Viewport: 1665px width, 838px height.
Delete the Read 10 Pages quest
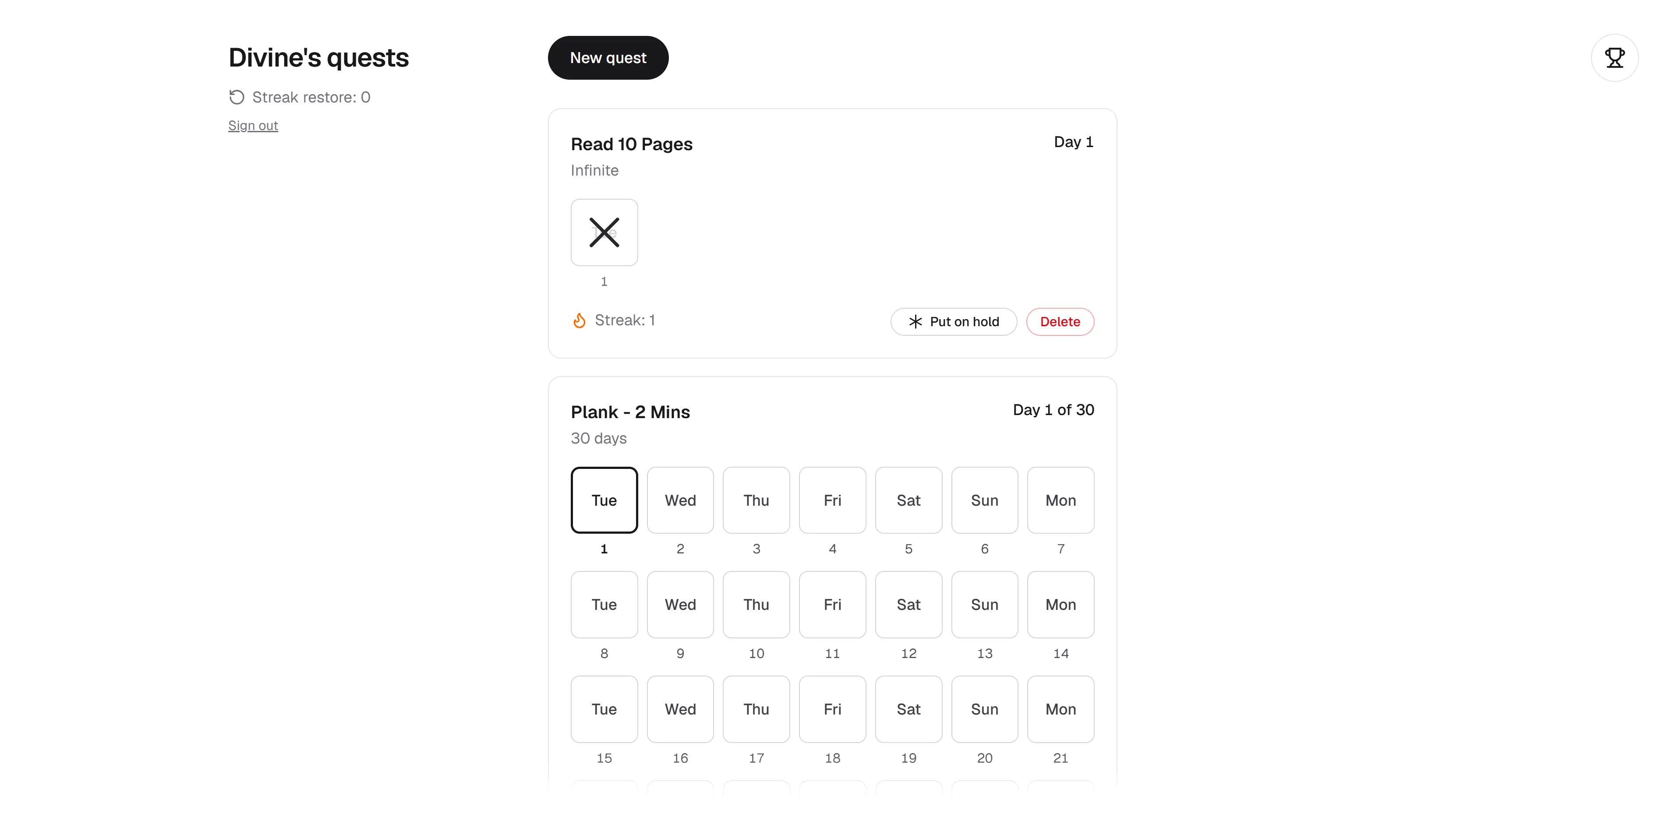pos(1060,322)
